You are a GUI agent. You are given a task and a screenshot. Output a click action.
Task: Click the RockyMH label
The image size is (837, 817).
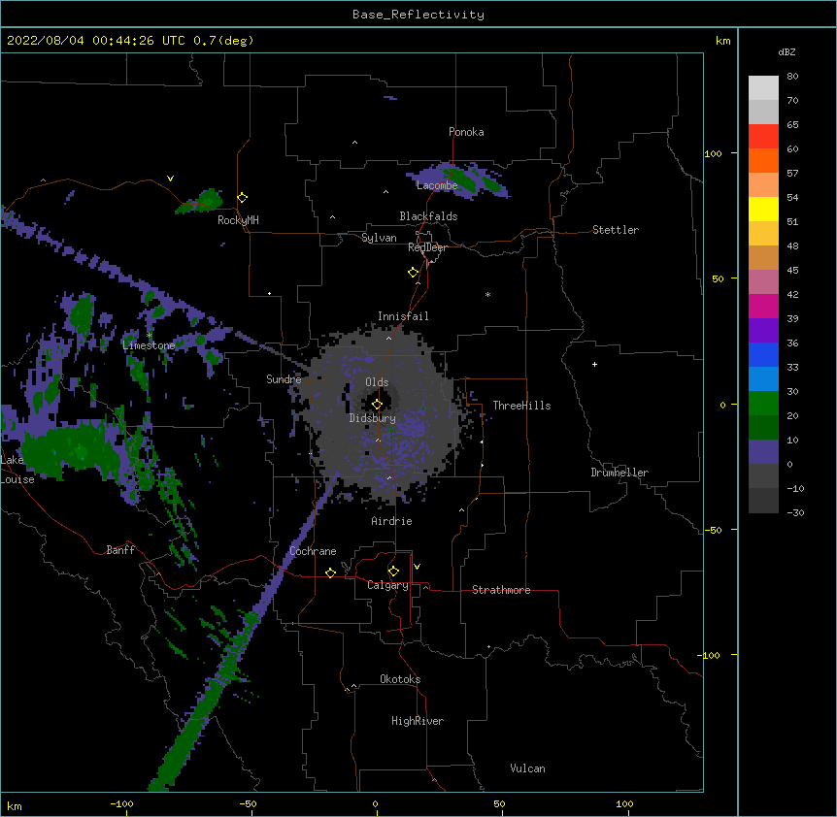point(238,220)
